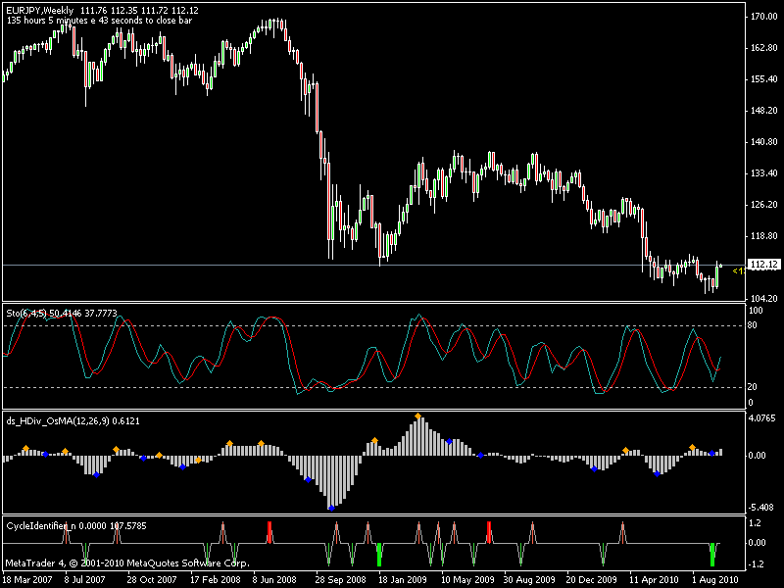Click the -1.2 CycleIdentifier scale value
The height and width of the screenshot is (588, 784).
click(x=754, y=564)
